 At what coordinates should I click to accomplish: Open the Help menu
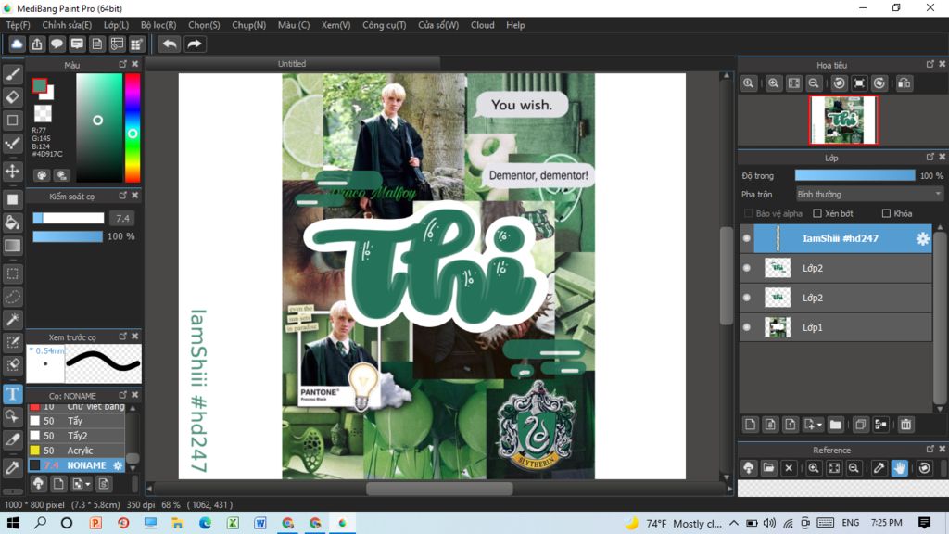515,25
